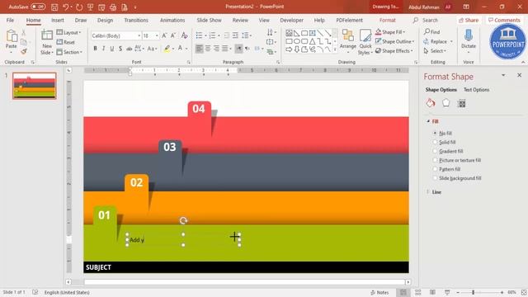528x297 pixels.
Task: Open Notes in status bar
Action: [379, 293]
